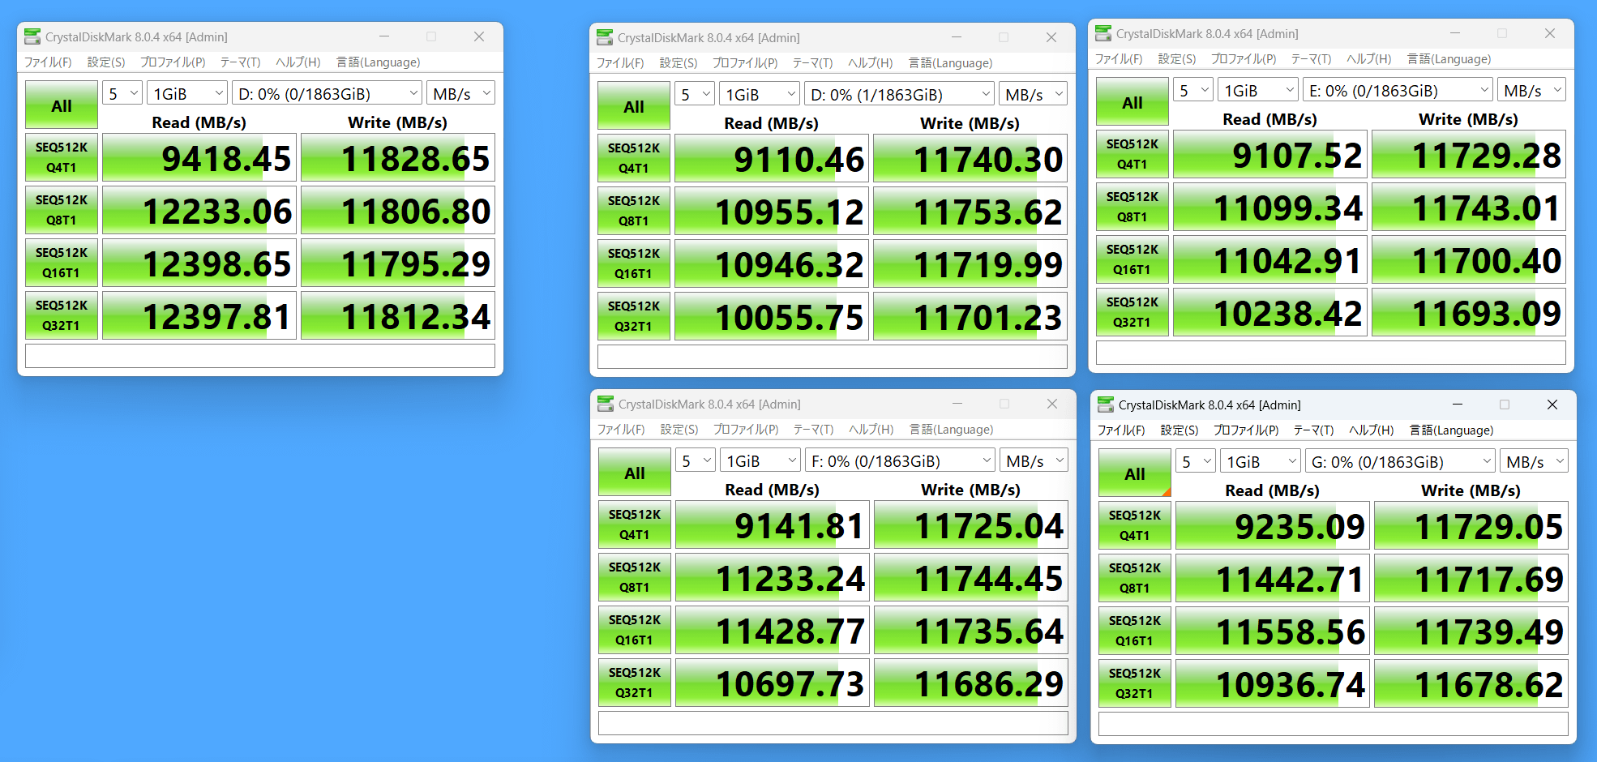
Task: Start All tests in the G: drive window
Action: click(x=1135, y=473)
